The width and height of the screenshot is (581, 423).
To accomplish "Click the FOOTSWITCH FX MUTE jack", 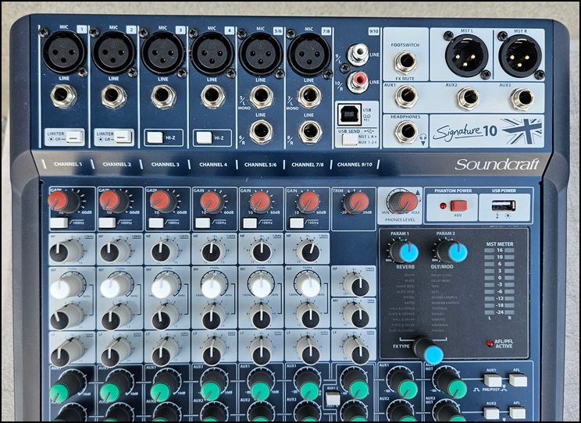I will pyautogui.click(x=405, y=62).
